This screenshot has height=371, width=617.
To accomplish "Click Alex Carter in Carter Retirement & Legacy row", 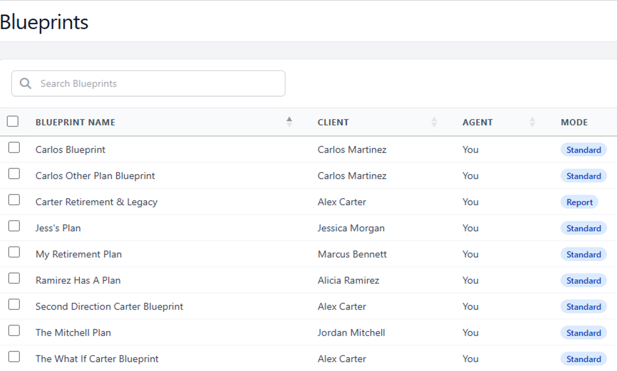I will pos(342,202).
